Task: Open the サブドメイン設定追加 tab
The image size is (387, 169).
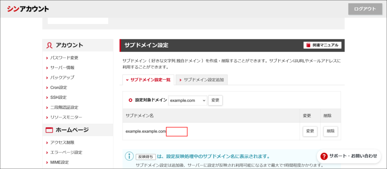Action: point(201,80)
